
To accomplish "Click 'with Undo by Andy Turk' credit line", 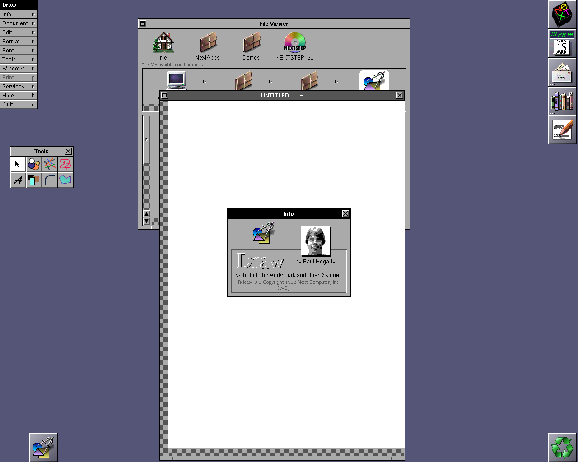I will [x=289, y=275].
